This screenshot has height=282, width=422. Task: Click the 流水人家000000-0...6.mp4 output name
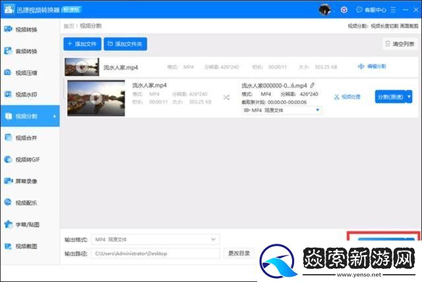pyautogui.click(x=274, y=86)
